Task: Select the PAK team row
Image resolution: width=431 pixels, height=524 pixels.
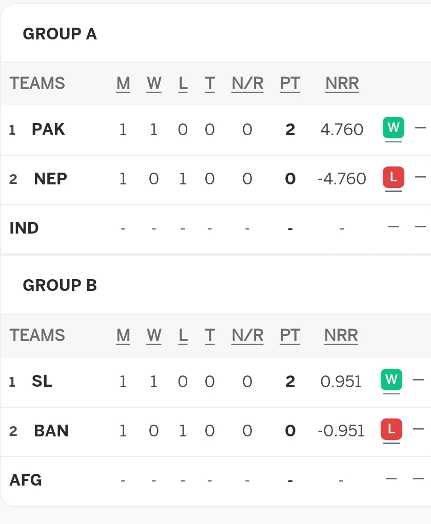Action: (x=215, y=130)
